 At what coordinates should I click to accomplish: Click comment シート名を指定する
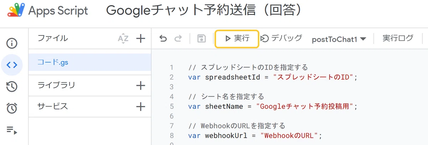(x=226, y=96)
